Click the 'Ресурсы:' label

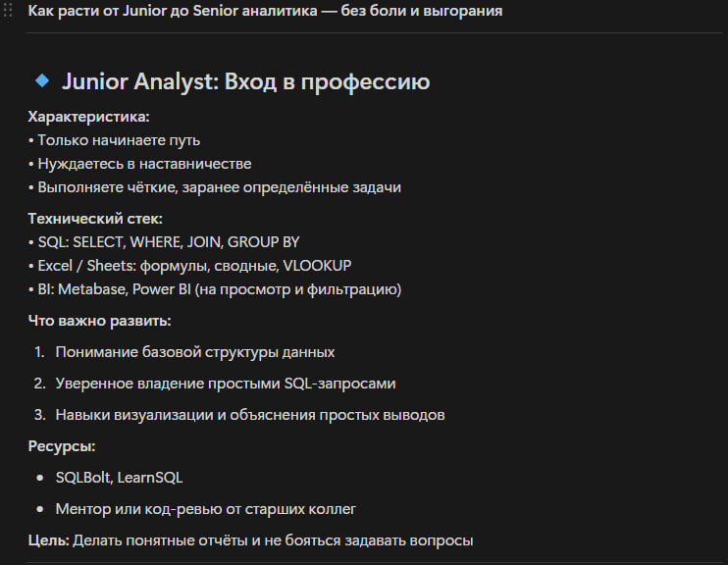(62, 446)
